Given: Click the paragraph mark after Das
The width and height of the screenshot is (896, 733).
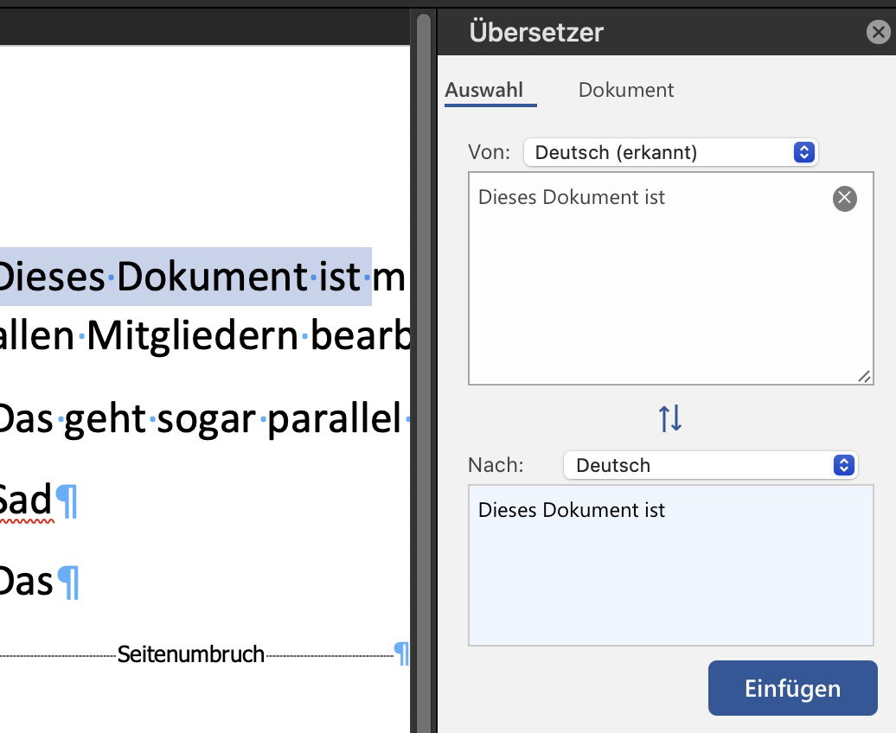Looking at the screenshot, I should click(68, 583).
